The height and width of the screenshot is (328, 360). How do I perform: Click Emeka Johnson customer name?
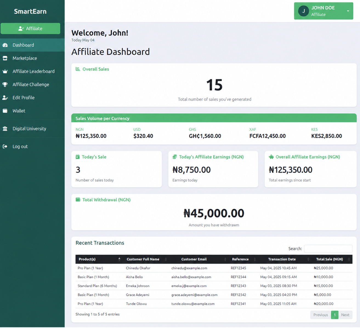click(138, 286)
